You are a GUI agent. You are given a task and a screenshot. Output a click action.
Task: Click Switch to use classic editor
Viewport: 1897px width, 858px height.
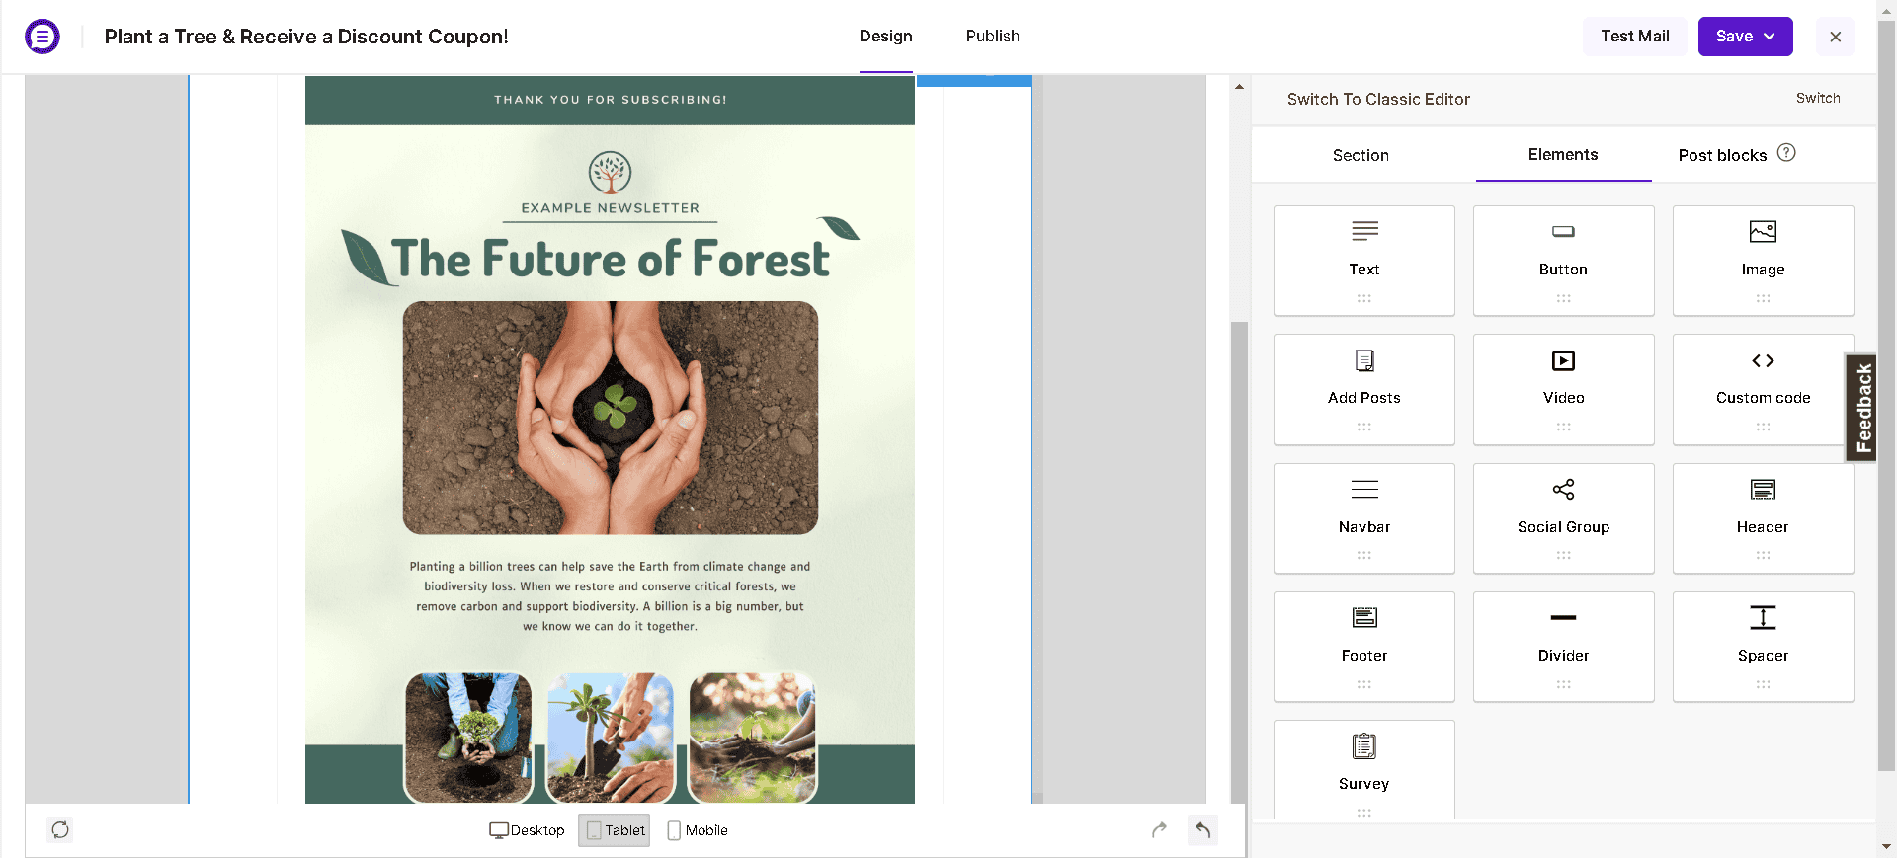(1817, 98)
